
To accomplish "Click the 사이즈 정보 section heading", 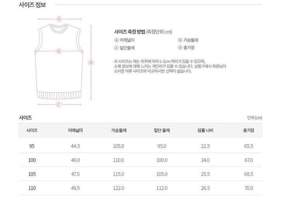I will [32, 5].
